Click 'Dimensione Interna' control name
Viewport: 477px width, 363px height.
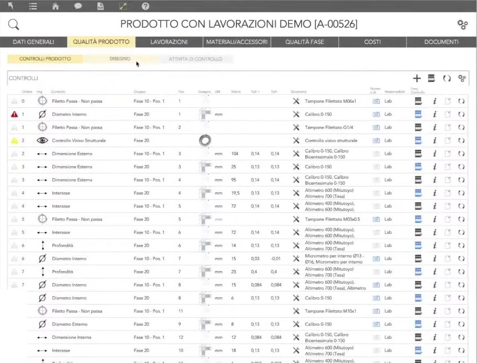tap(72, 337)
